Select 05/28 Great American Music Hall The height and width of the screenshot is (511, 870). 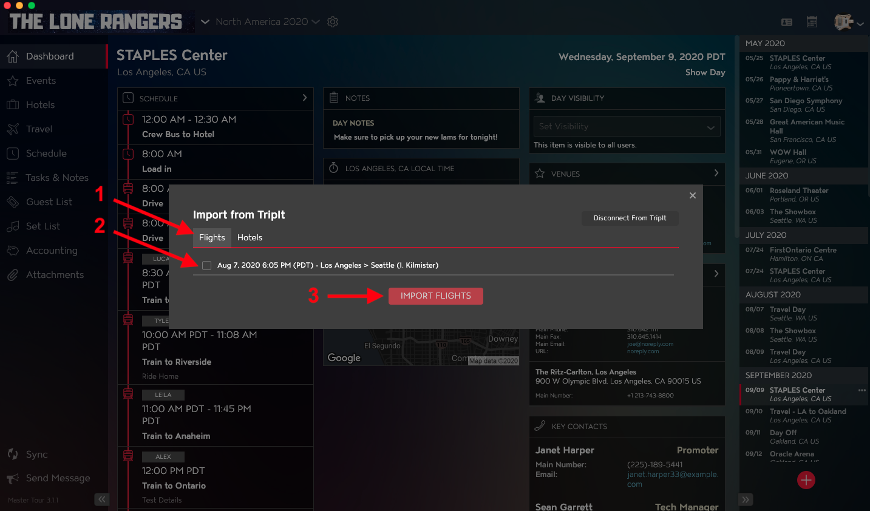803,130
